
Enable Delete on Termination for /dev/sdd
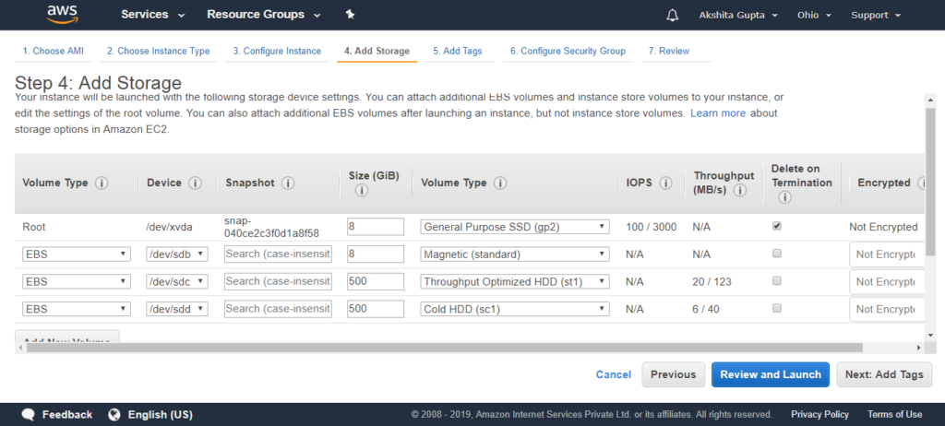point(777,308)
